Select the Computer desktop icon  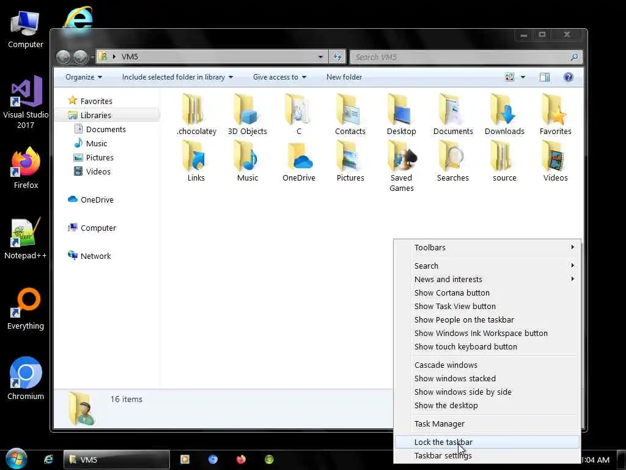click(26, 29)
